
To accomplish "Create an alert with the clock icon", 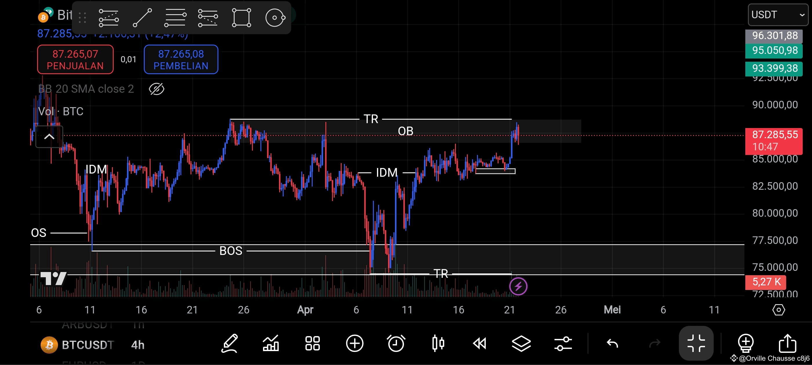I will point(396,343).
